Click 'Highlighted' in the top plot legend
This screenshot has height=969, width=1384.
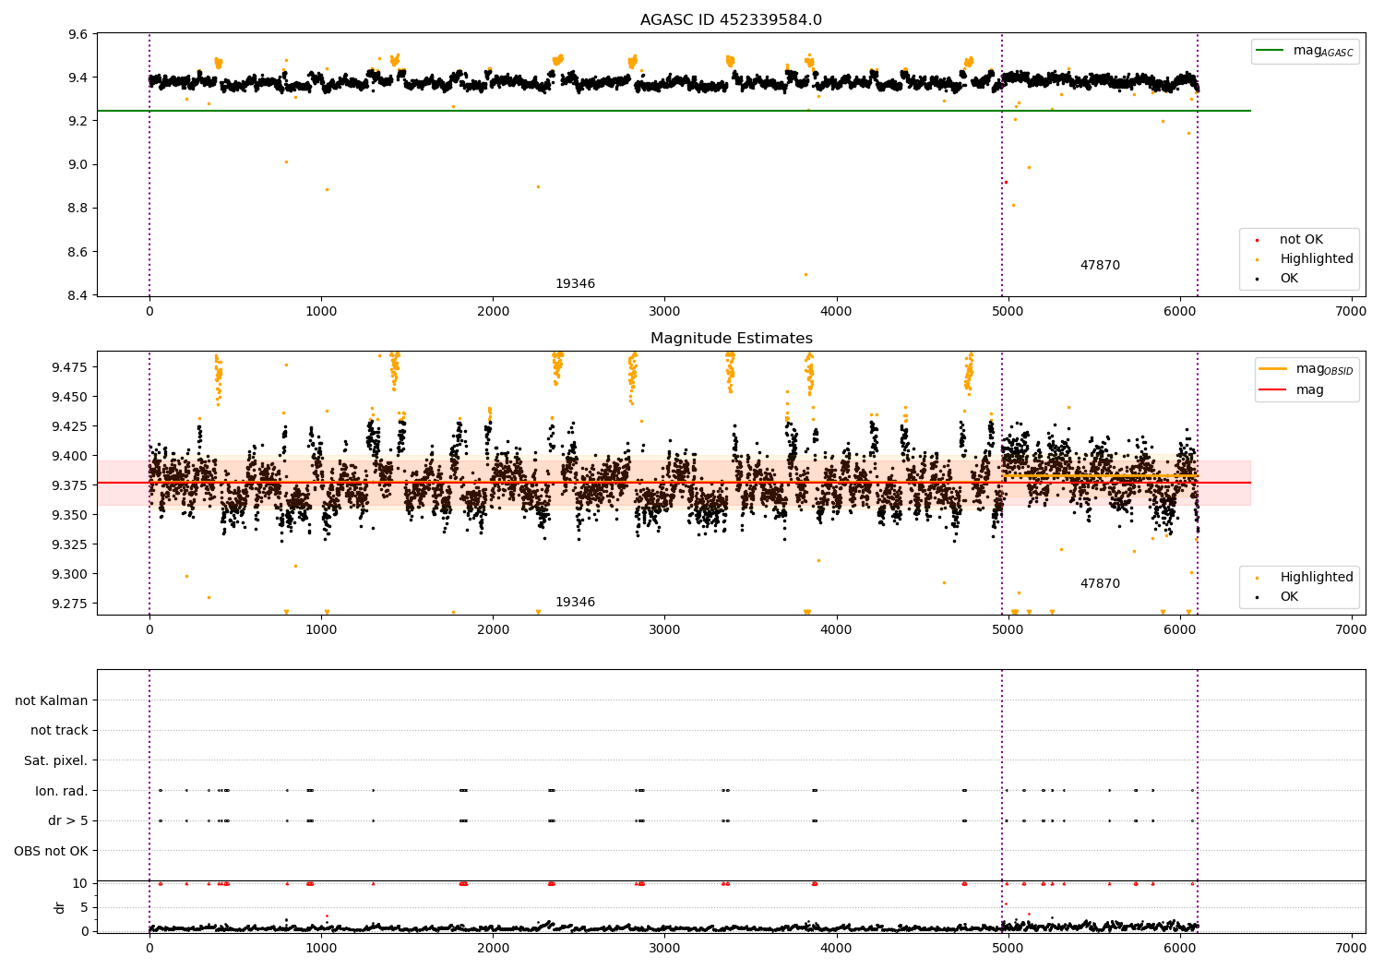[x=1316, y=259]
